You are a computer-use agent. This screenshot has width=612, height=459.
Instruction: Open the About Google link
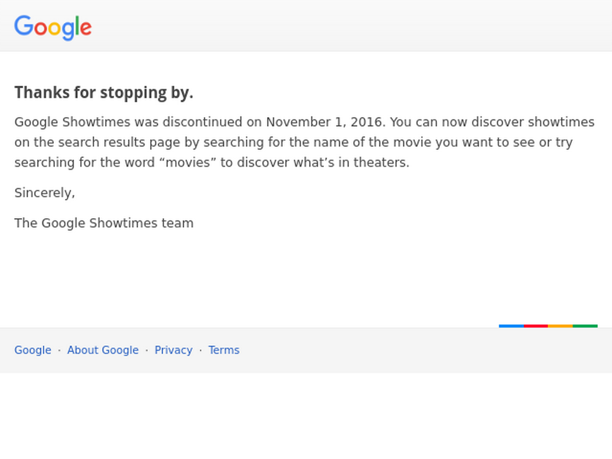pyautogui.click(x=103, y=350)
